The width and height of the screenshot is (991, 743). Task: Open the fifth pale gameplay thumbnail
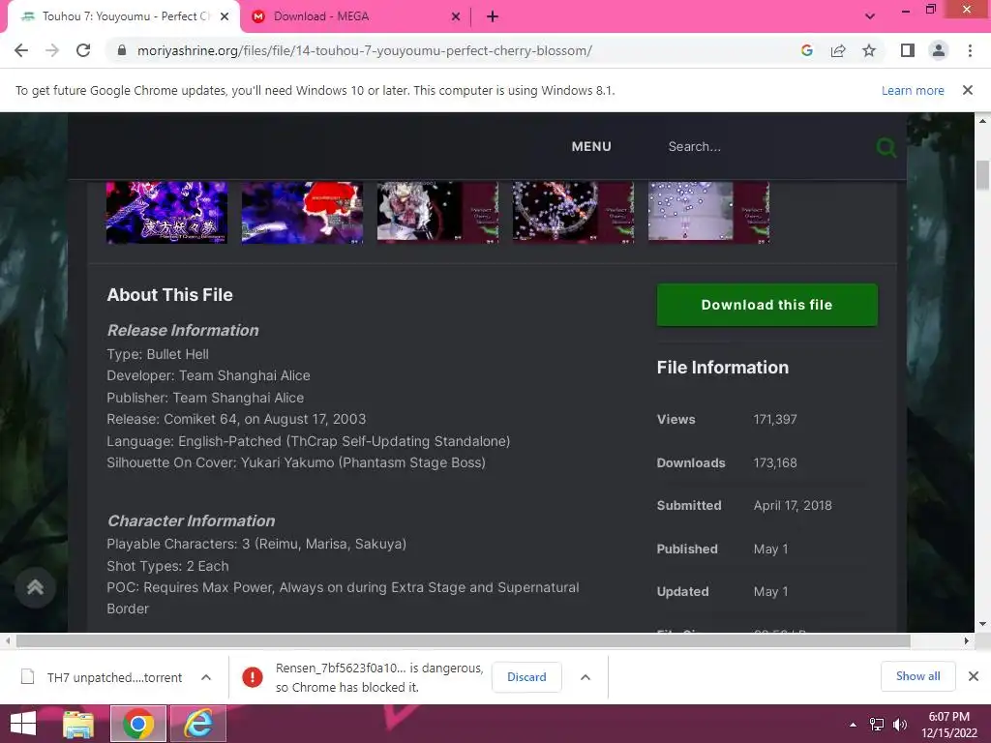(708, 212)
